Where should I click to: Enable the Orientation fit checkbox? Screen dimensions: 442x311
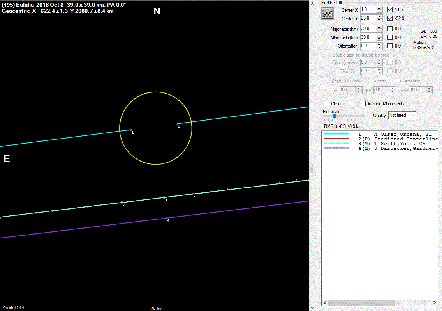tap(390, 46)
